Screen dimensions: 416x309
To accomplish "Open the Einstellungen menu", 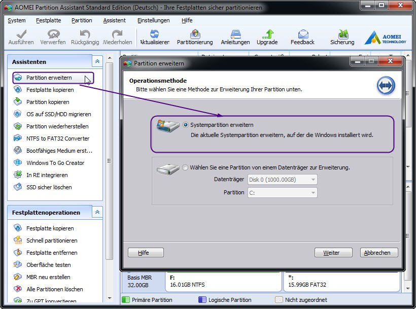I will [153, 20].
